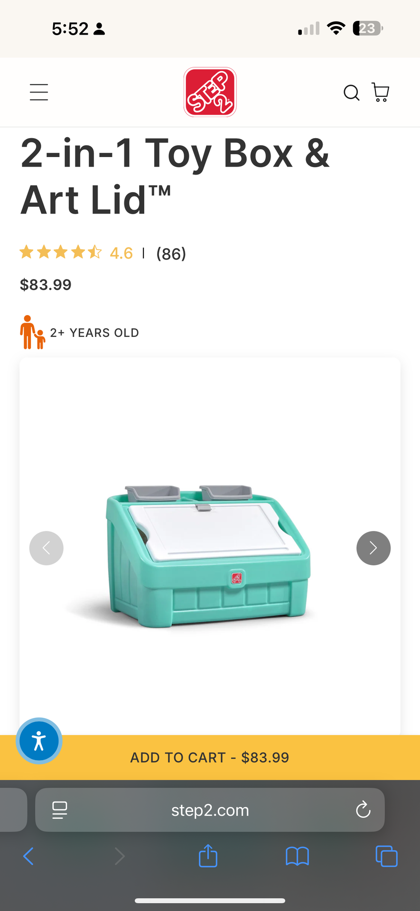Open the accessibility options widget
This screenshot has height=911, width=420.
(39, 741)
